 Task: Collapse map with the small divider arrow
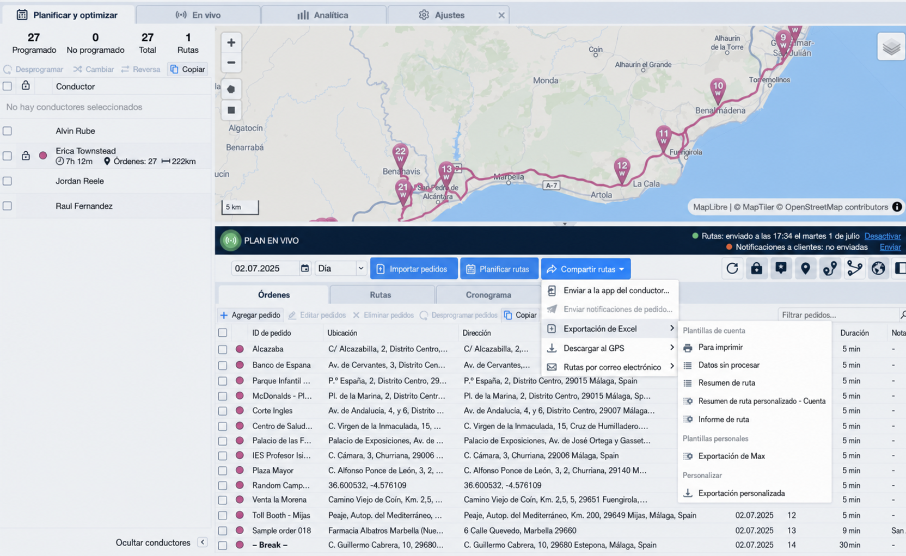(x=564, y=224)
